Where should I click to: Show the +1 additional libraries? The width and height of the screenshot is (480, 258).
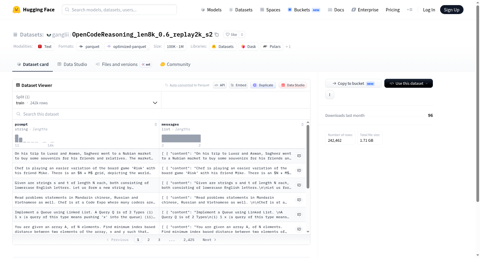(288, 46)
